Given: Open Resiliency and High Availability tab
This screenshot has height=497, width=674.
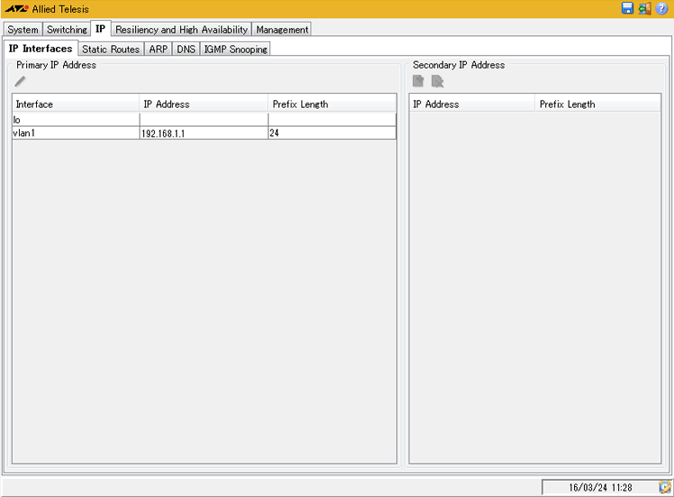Looking at the screenshot, I should (181, 30).
